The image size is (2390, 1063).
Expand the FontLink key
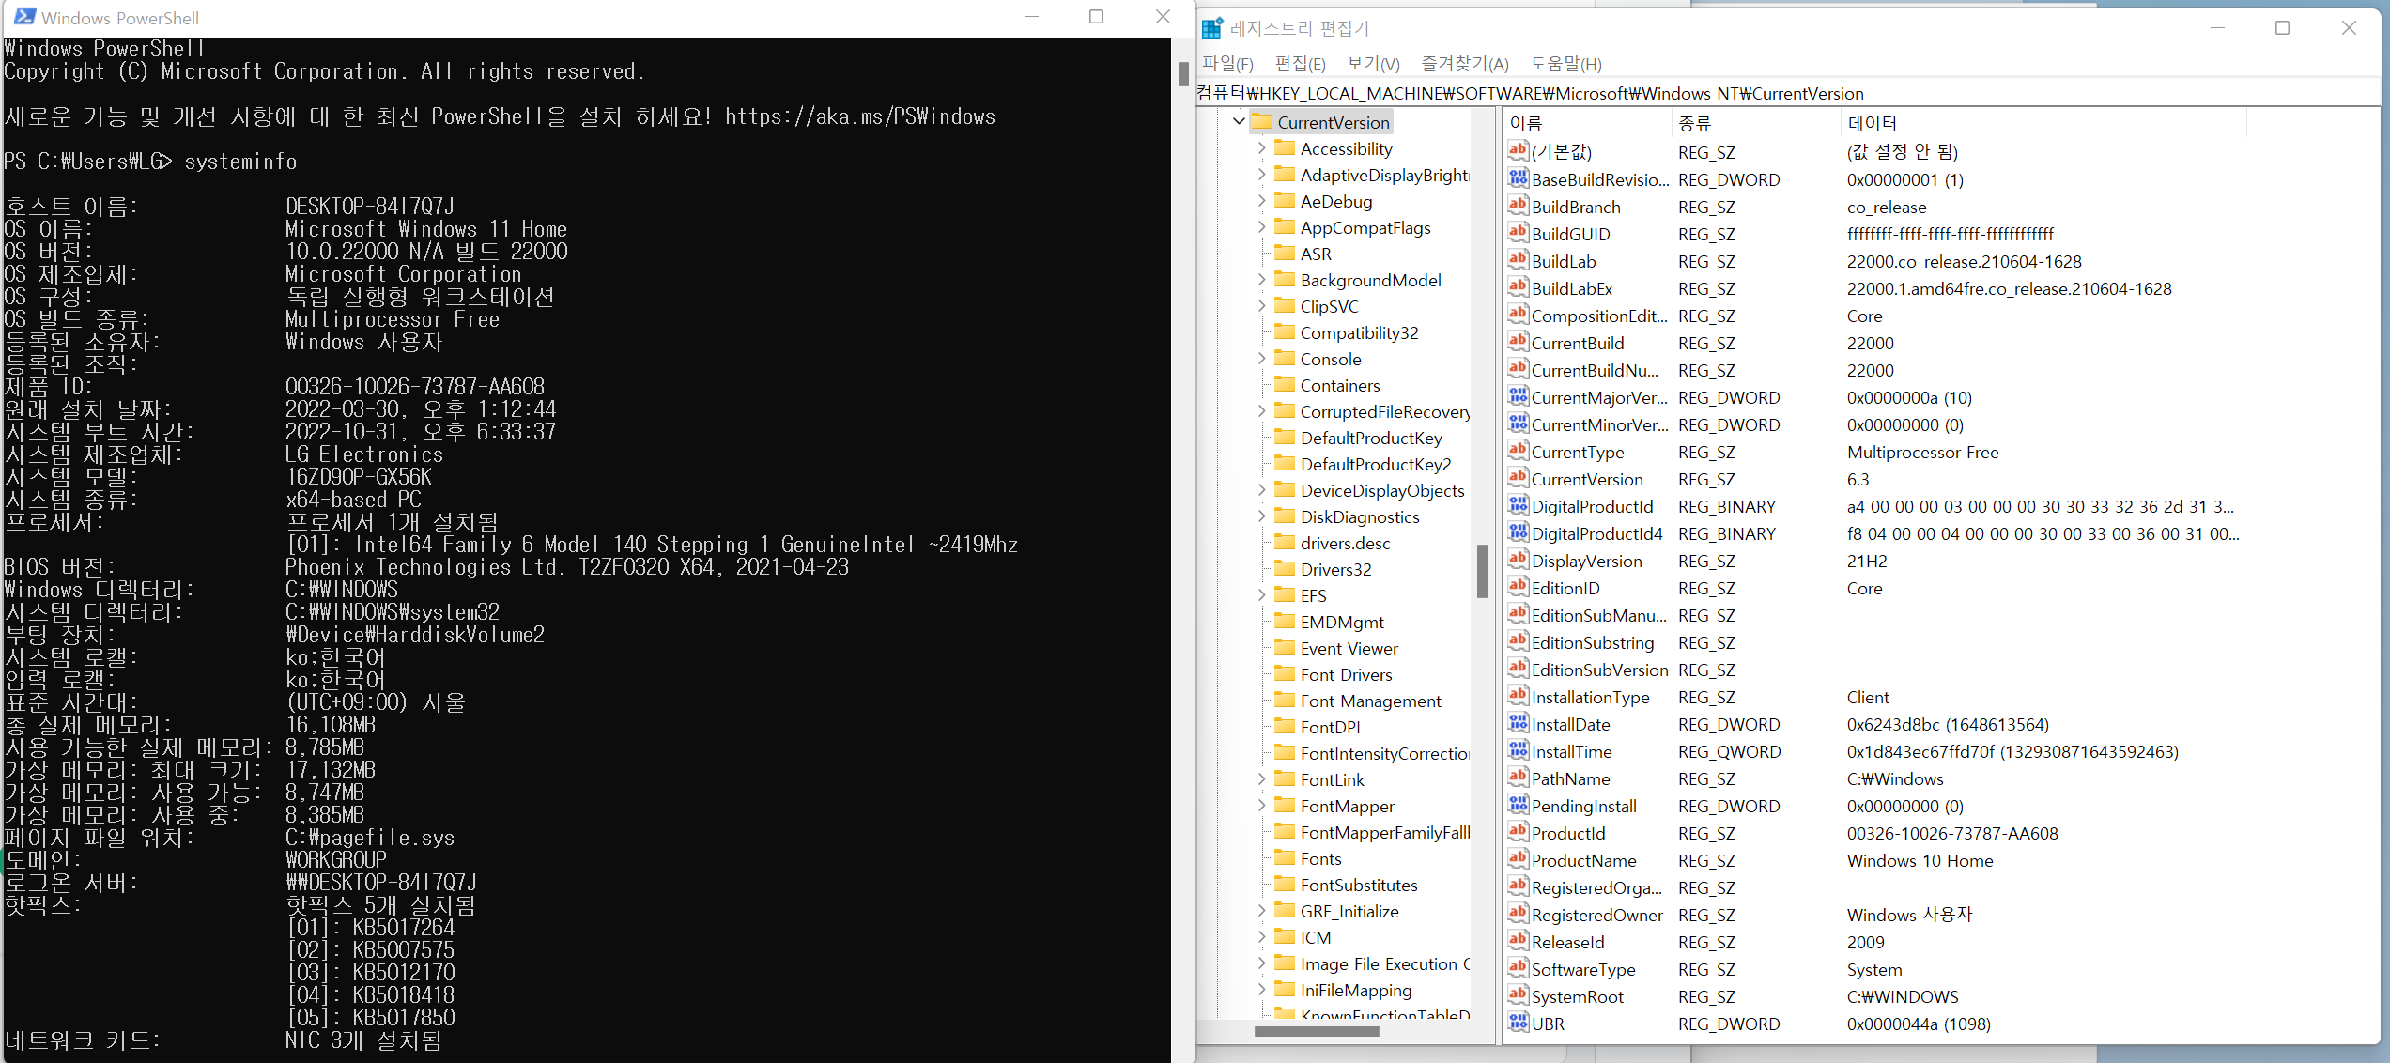pos(1261,779)
